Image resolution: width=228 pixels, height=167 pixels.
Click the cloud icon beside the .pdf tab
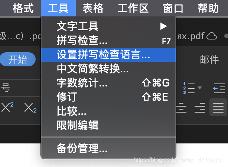click(212, 36)
